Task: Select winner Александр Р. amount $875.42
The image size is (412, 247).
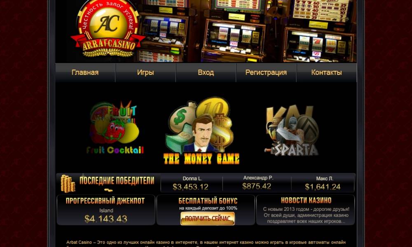Action: (x=257, y=186)
